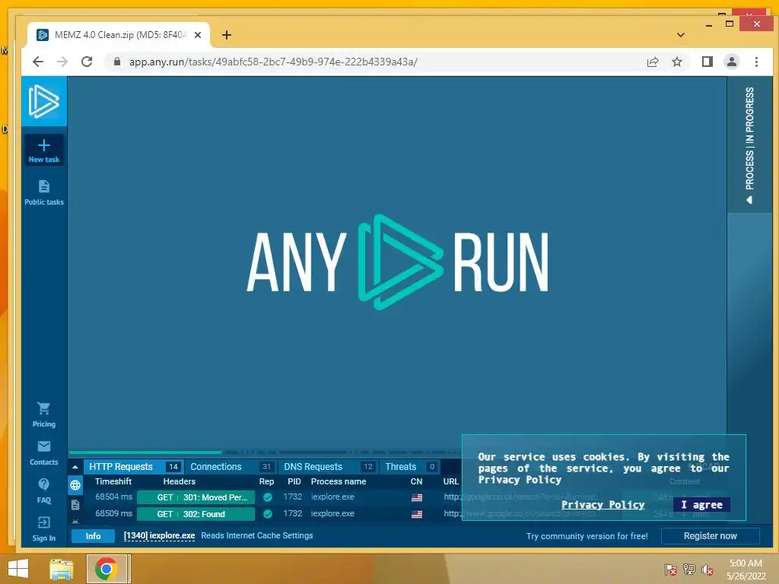
Task: Click the 68504 ms timeshift cell
Action: click(114, 497)
